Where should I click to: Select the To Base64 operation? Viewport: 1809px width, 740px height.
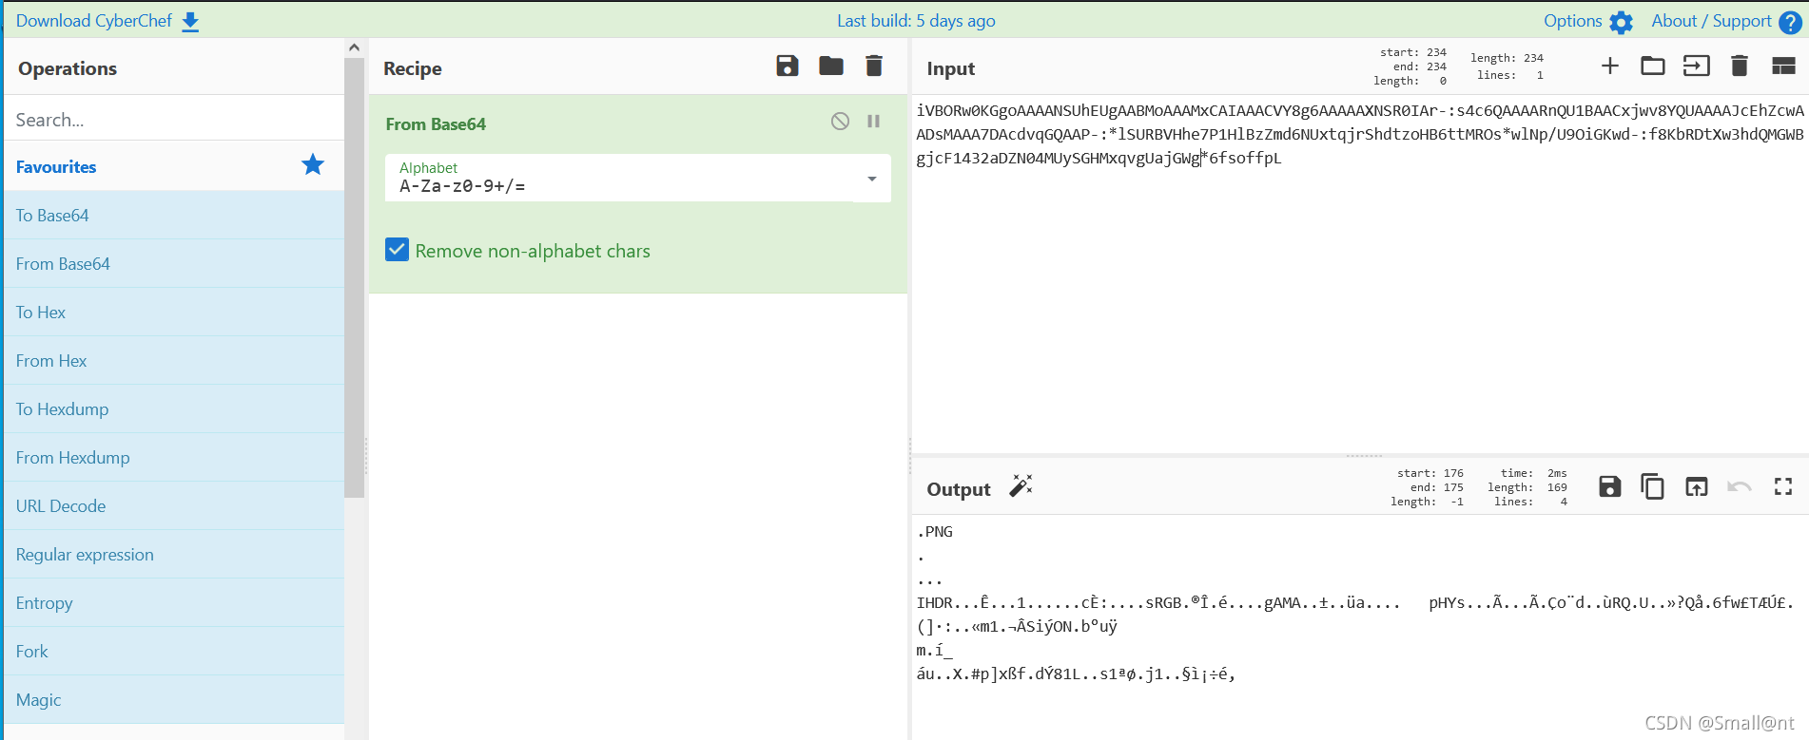(x=174, y=216)
